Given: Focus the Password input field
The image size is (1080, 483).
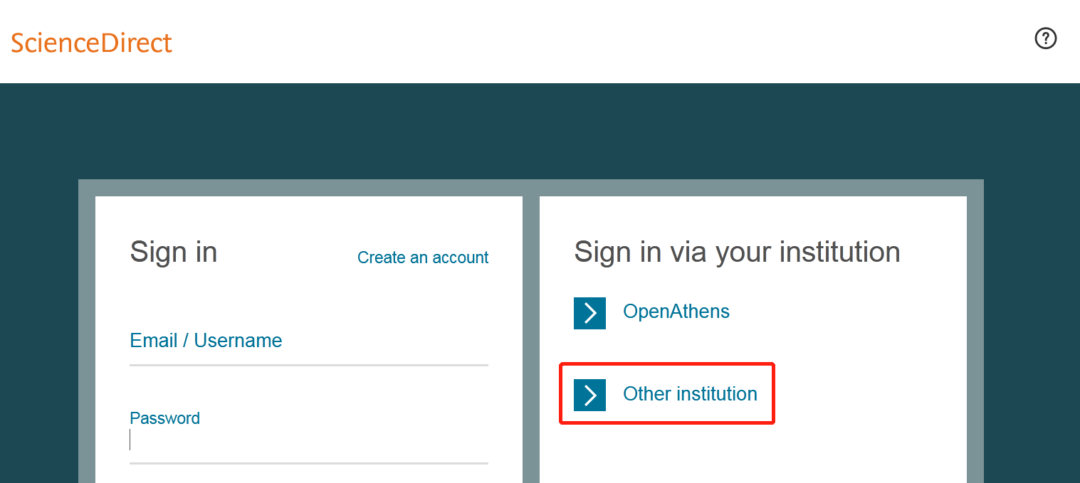Looking at the screenshot, I should point(308,441).
